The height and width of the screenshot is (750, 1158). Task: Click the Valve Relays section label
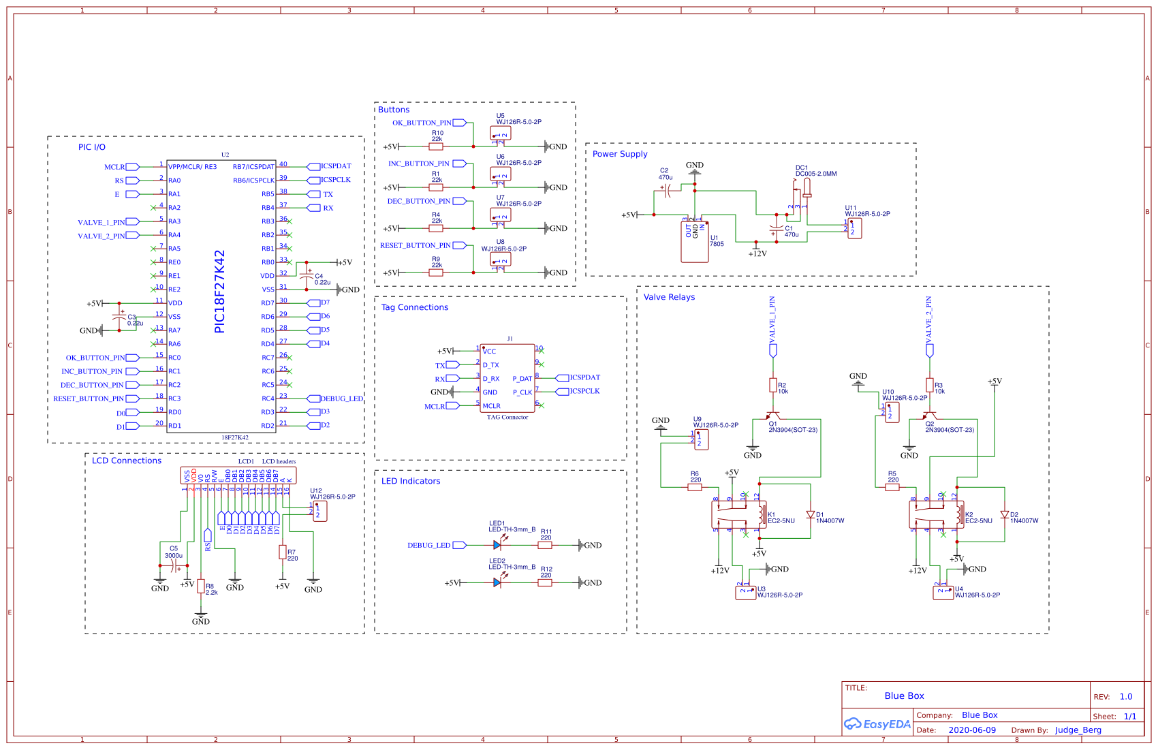click(670, 297)
